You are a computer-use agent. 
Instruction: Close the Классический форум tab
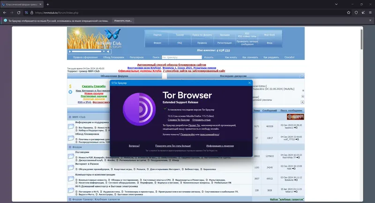pos(40,4)
